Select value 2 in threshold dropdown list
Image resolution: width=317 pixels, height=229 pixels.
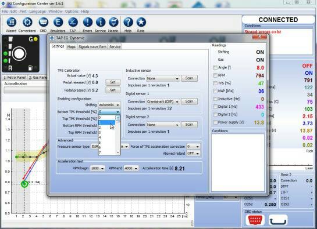(x=107, y=128)
